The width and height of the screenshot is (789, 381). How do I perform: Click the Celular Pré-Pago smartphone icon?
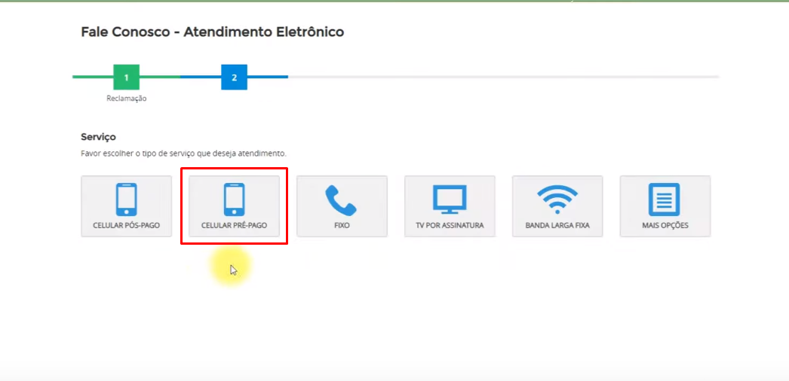pyautogui.click(x=234, y=200)
